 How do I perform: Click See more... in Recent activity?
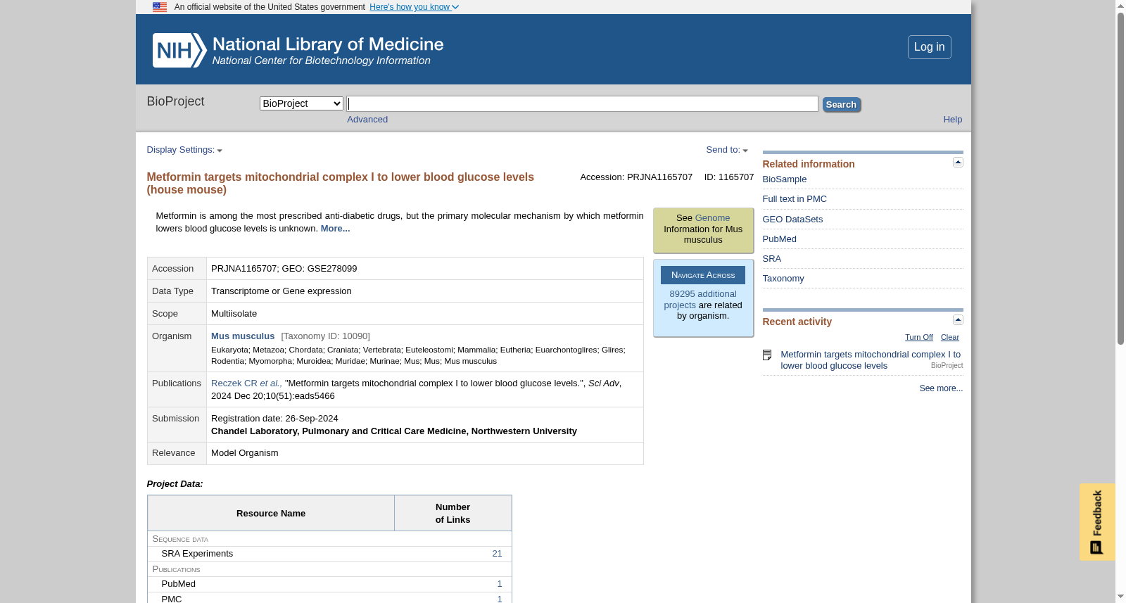point(941,388)
